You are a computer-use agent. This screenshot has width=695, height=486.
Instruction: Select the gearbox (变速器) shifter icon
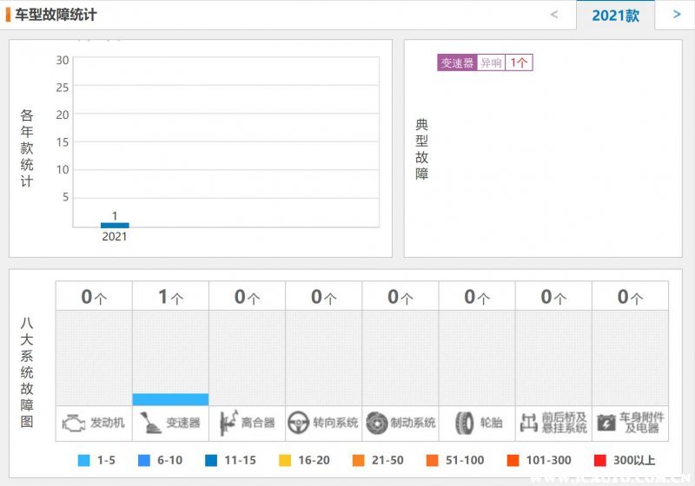point(151,423)
